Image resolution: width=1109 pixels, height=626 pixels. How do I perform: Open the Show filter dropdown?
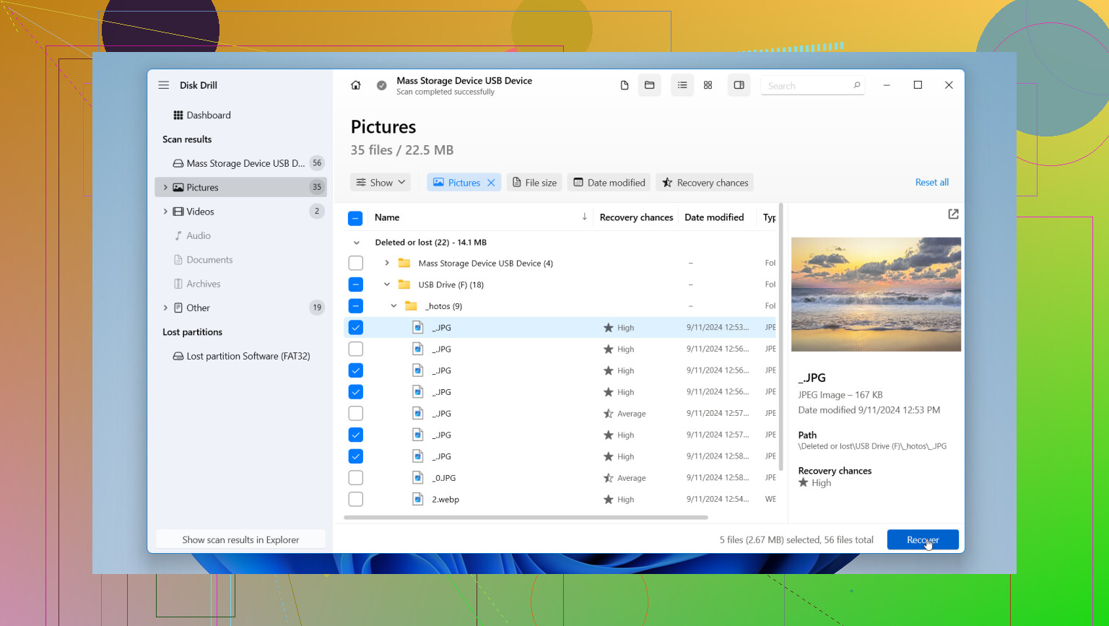pos(380,183)
